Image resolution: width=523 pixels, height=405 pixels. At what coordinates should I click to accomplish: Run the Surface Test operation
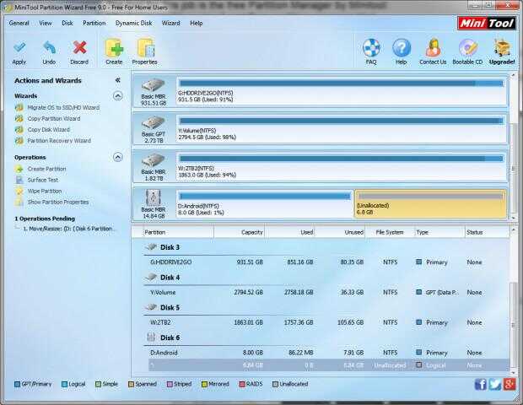(x=43, y=180)
